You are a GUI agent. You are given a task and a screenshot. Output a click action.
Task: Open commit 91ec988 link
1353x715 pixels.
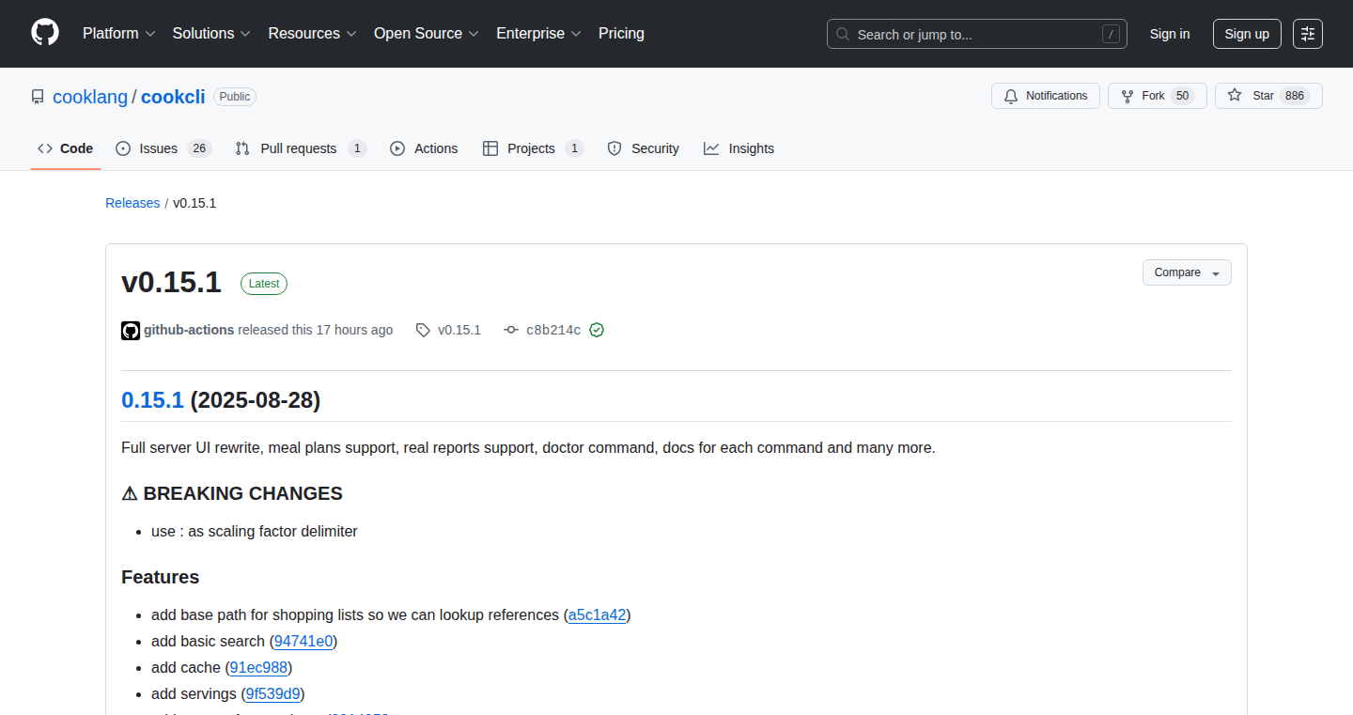[x=258, y=668]
